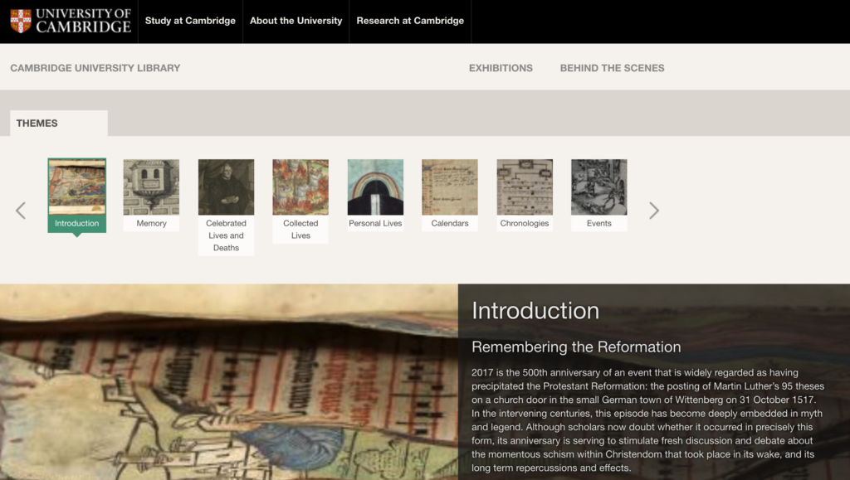The height and width of the screenshot is (480, 850).
Task: Click the University of Cambridge crest logo
Action: click(x=22, y=21)
